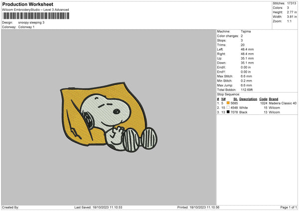Click the Madeira Classic 40 brand entry

(283, 103)
